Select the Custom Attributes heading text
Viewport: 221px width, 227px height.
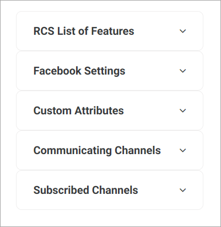click(x=79, y=110)
